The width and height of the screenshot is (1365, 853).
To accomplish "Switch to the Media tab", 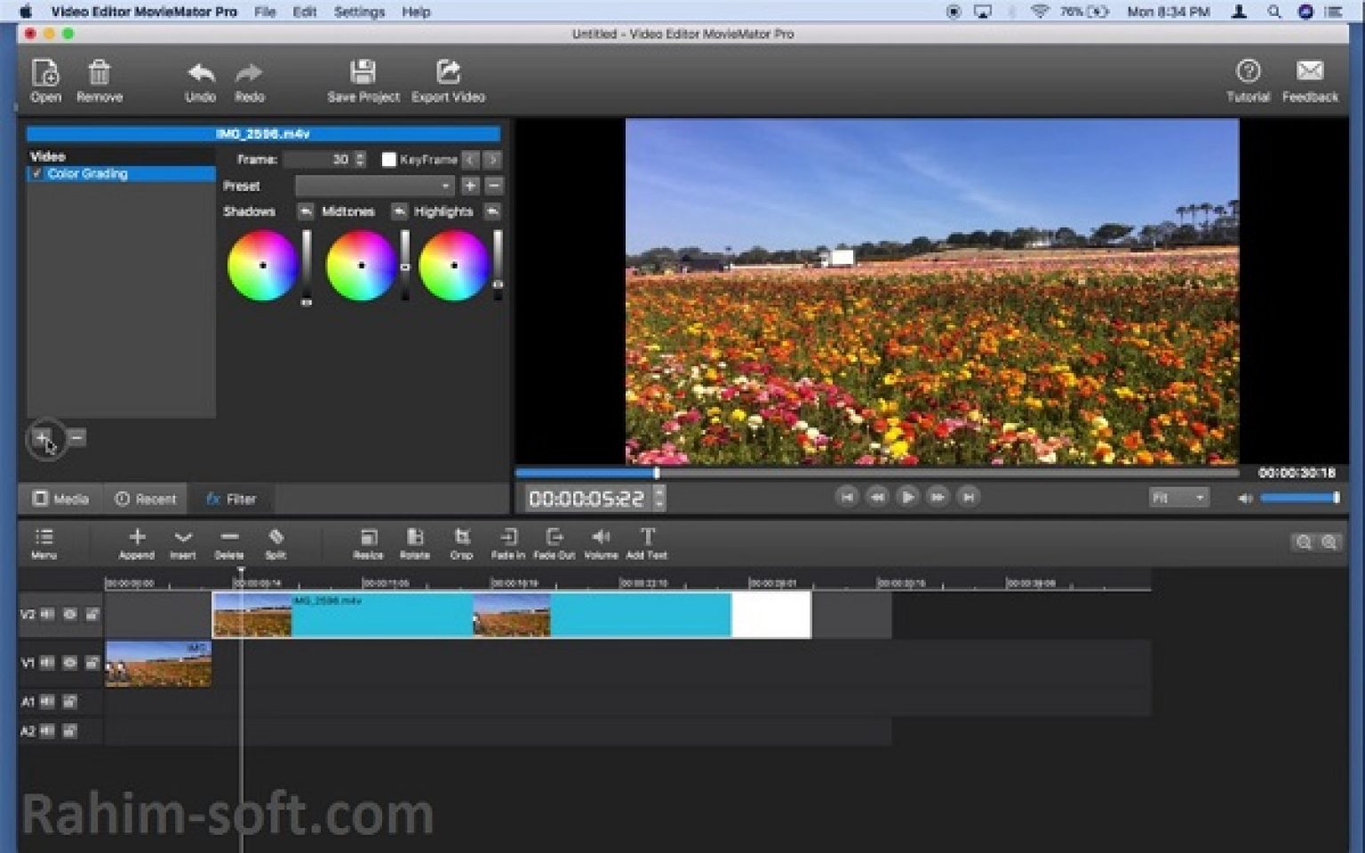I will (60, 498).
